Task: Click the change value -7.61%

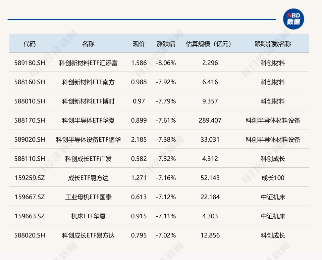Action: tap(166, 120)
